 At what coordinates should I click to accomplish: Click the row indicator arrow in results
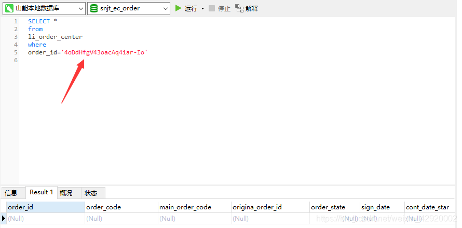click(x=4, y=218)
